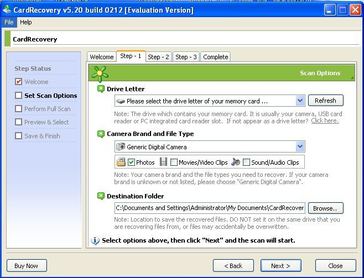Click the 'Set Scan Options' step label
The image size is (364, 278).
point(51,96)
